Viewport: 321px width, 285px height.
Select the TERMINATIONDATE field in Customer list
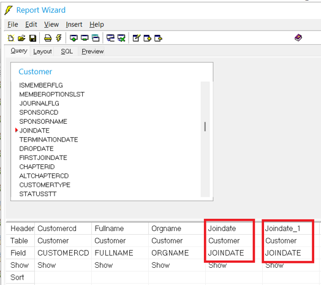(x=49, y=140)
